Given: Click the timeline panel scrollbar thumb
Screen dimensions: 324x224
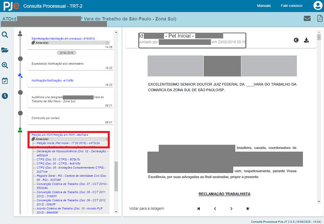Looking at the screenshot, I should pyautogui.click(x=116, y=176).
